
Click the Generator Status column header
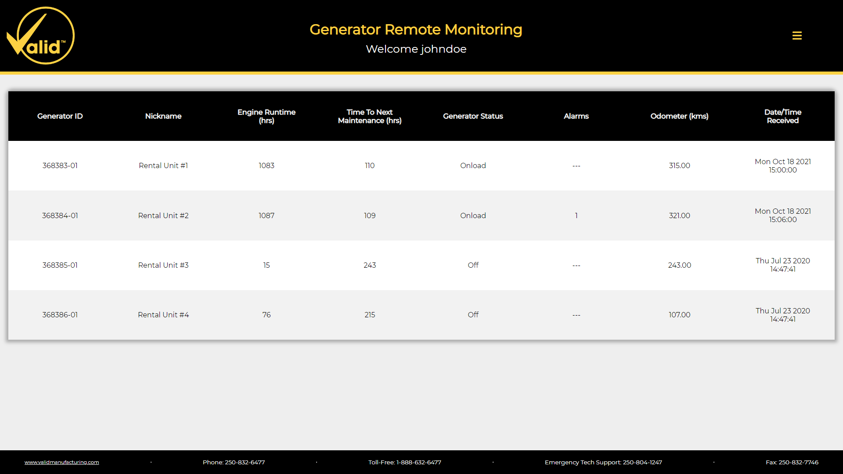tap(473, 116)
